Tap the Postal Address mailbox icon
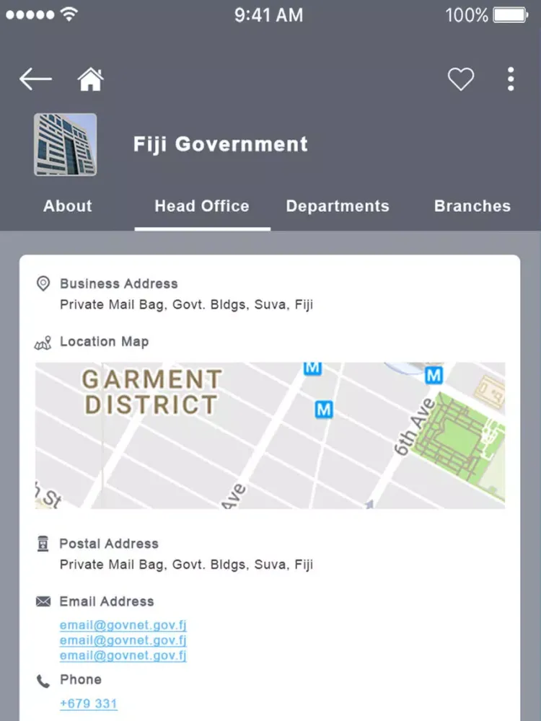Screen dimensions: 541x721 coord(43,544)
